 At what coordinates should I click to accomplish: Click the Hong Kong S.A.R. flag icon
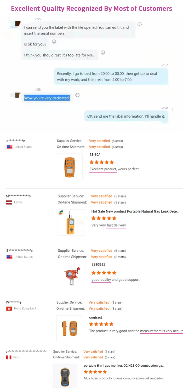pyautogui.click(x=9, y=309)
